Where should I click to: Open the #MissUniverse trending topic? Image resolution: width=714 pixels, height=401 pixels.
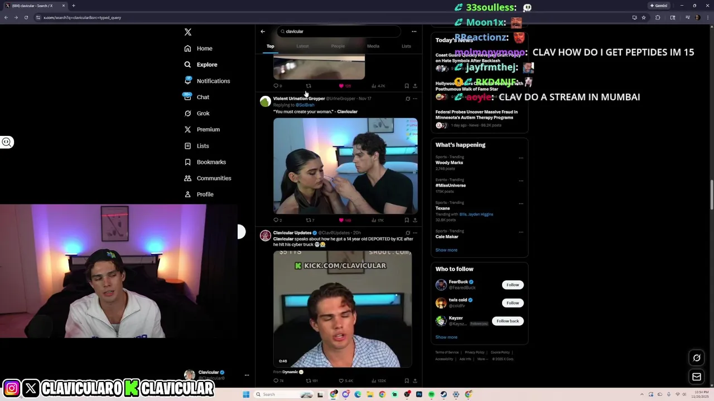[x=451, y=185]
